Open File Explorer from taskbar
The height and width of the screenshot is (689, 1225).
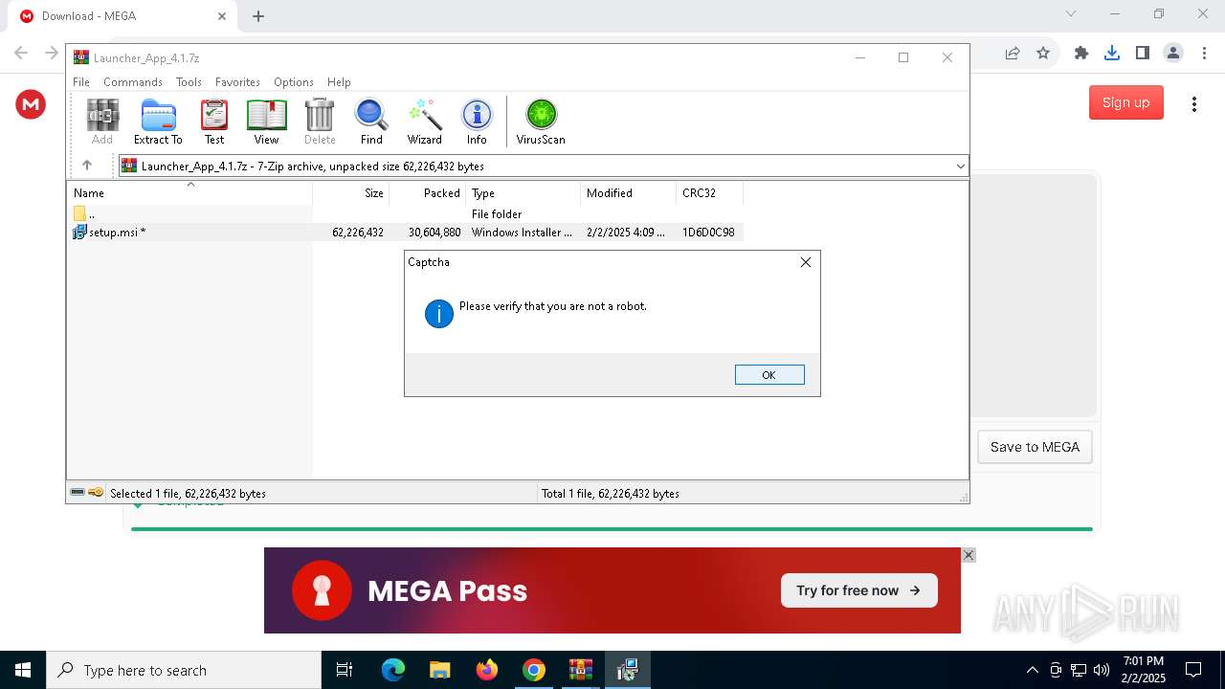pyautogui.click(x=439, y=670)
